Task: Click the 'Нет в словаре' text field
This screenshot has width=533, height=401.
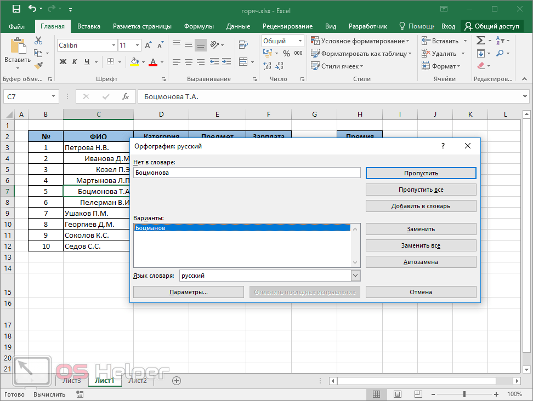Action: 247,173
